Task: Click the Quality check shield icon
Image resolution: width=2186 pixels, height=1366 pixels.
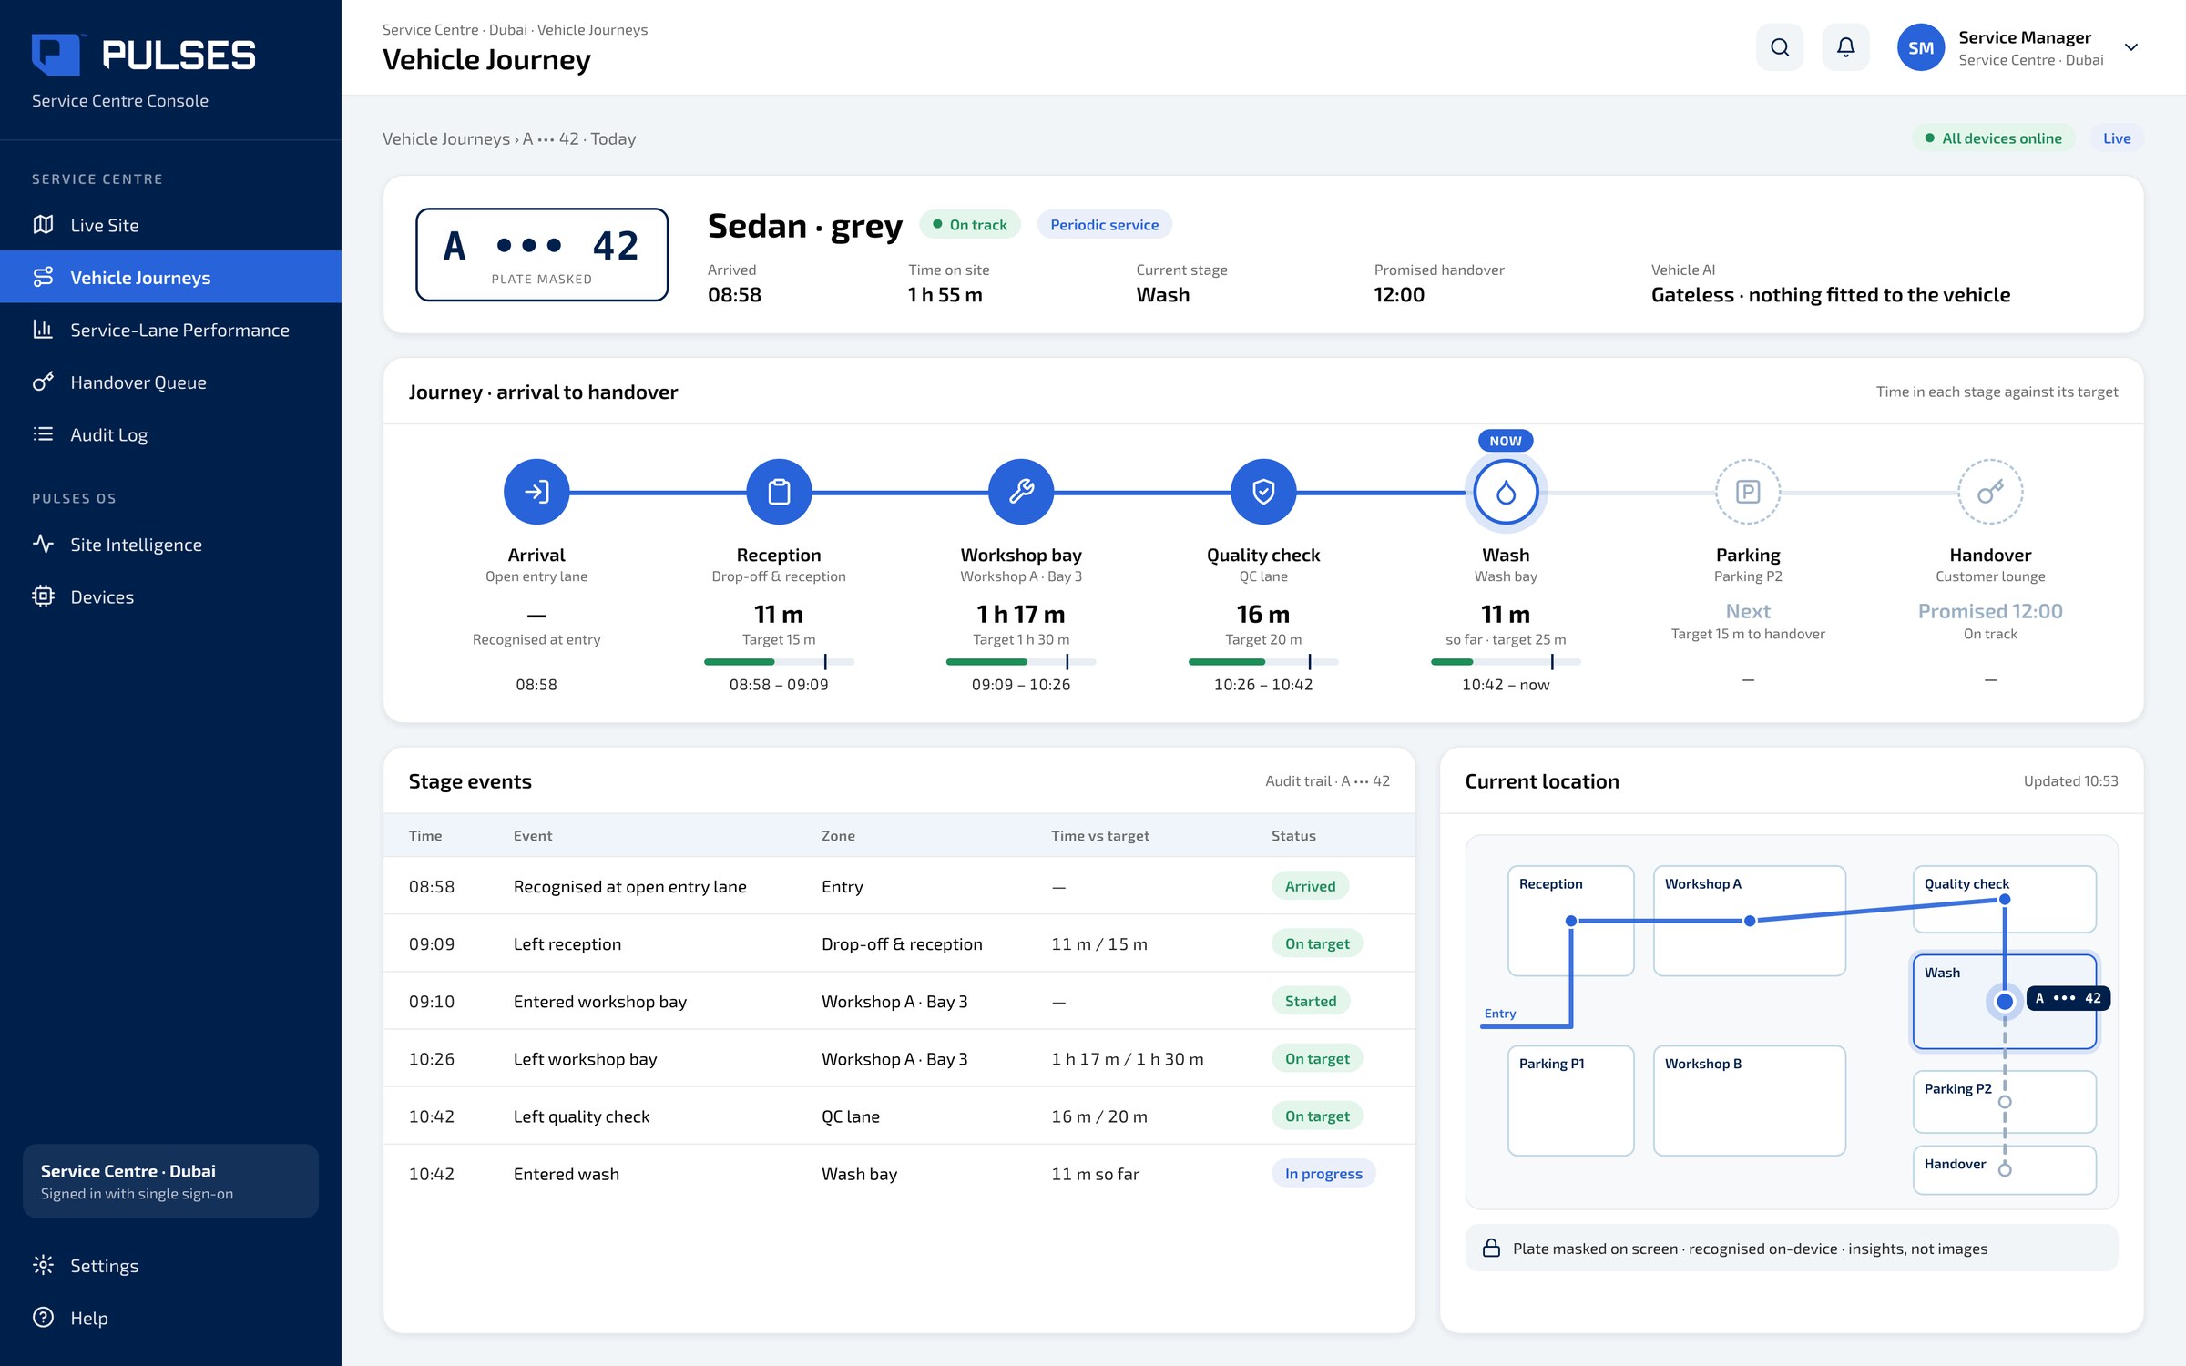Action: click(1263, 492)
